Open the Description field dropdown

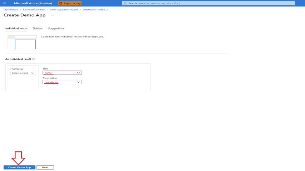(x=62, y=82)
